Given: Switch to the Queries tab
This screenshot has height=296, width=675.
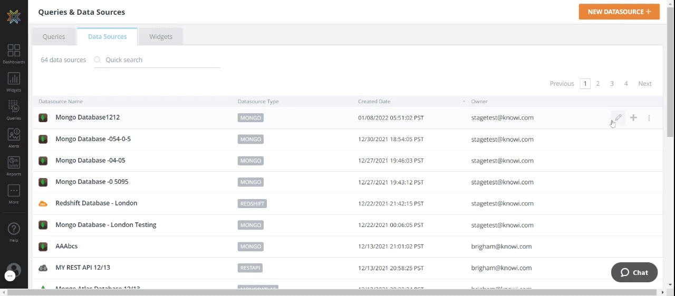Looking at the screenshot, I should [54, 37].
